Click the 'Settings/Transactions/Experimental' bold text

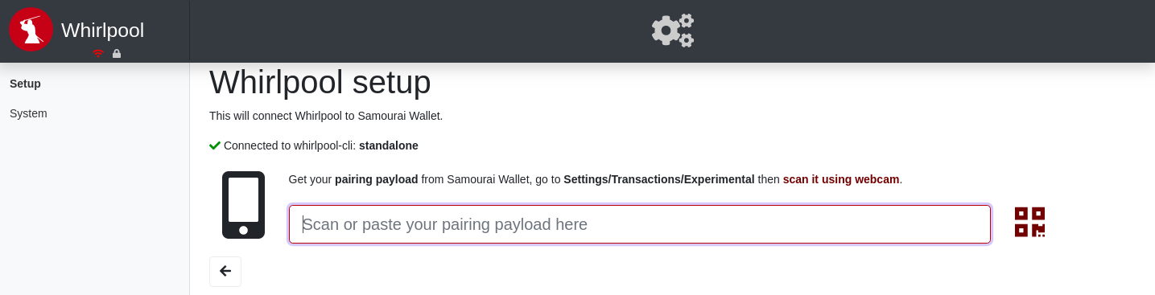659,179
